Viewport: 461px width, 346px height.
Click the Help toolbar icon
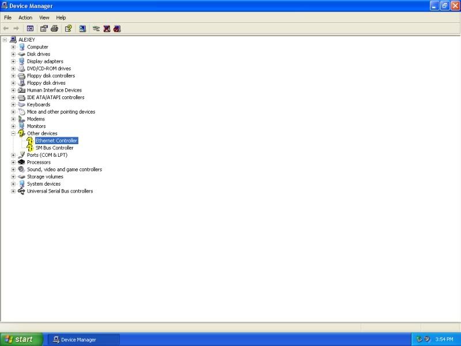68,28
